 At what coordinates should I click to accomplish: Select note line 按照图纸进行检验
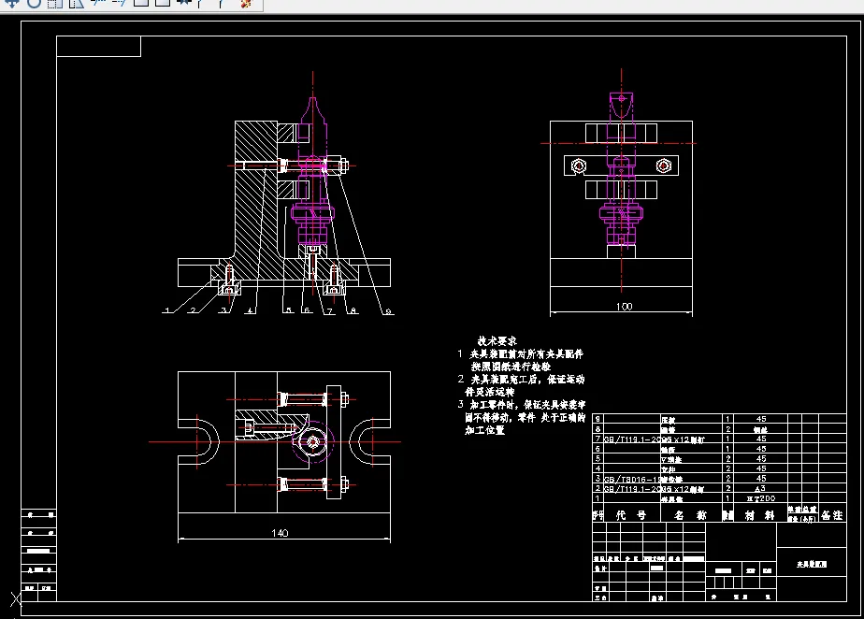click(511, 367)
